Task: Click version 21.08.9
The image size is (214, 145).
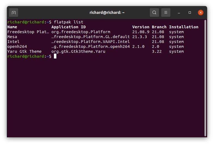Action: tap(141, 32)
